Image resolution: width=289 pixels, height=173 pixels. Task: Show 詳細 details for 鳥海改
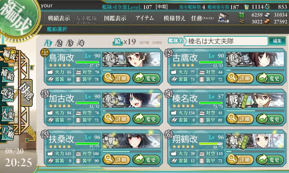[x=116, y=78]
